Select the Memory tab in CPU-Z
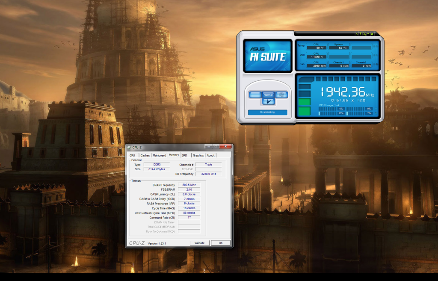 (174, 155)
